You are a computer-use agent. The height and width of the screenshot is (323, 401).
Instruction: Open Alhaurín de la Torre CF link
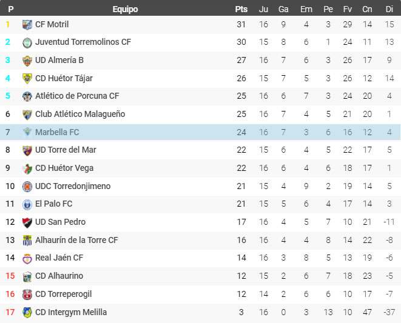(x=76, y=240)
